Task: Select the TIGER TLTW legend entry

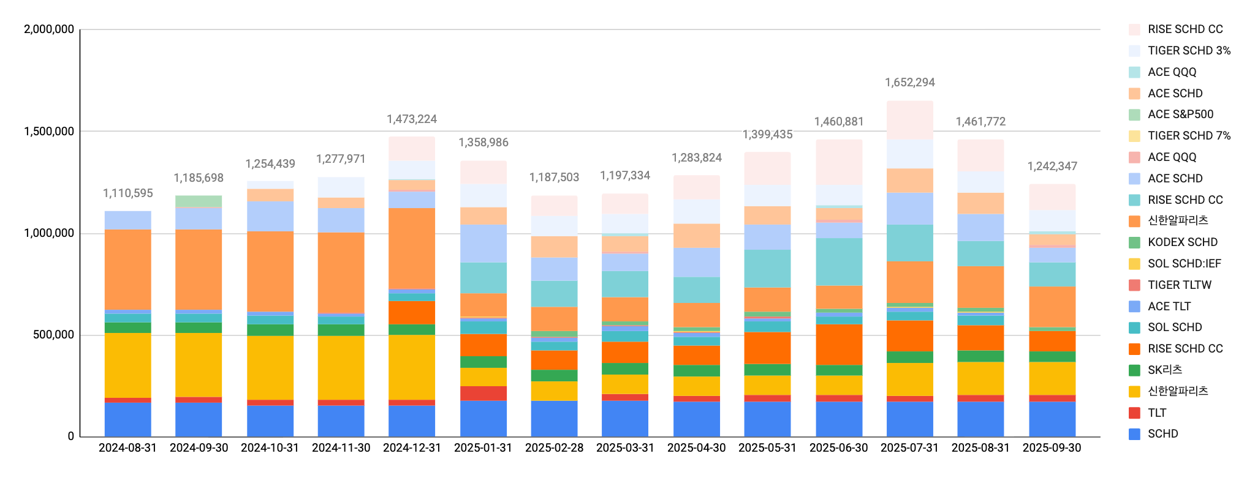Action: pyautogui.click(x=1179, y=285)
